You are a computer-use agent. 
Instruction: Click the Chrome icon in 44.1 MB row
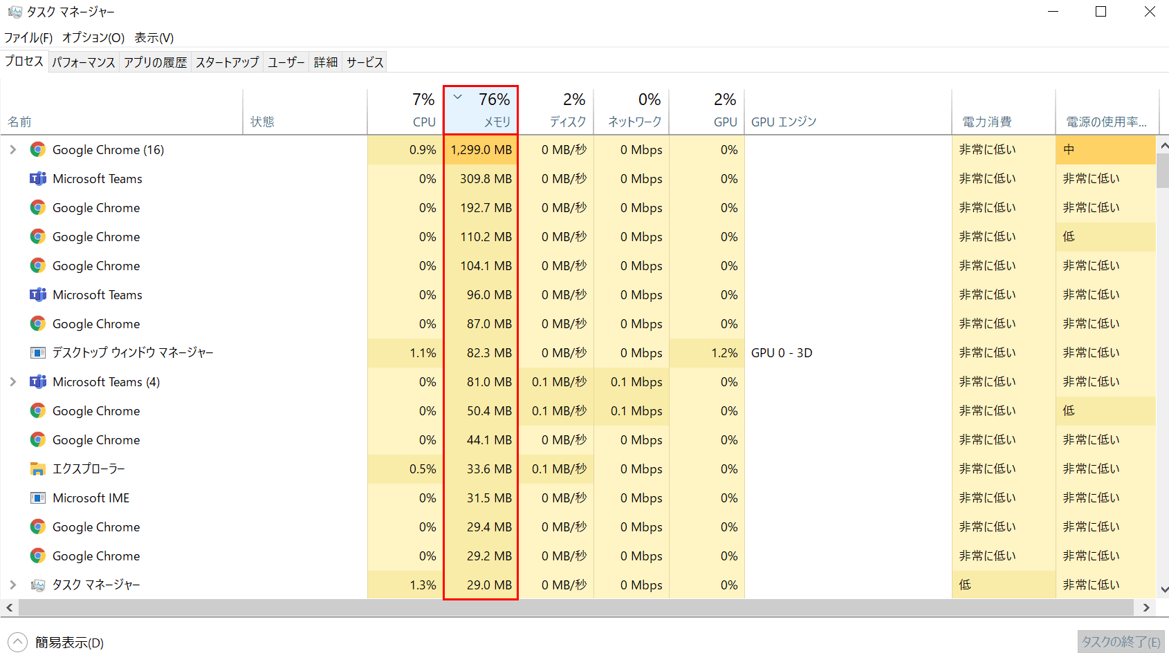(x=38, y=439)
